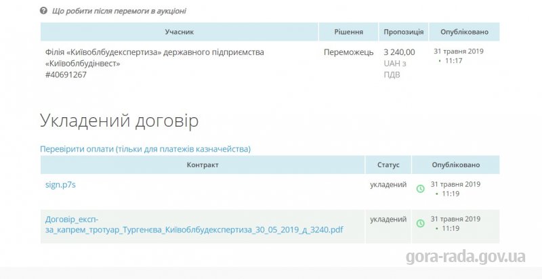
Task: Click the 'Пропозиція' column header
Action: pyautogui.click(x=403, y=32)
